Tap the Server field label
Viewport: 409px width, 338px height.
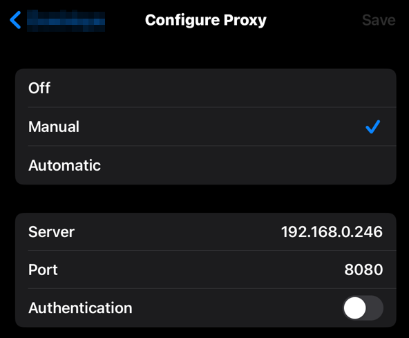(51, 232)
